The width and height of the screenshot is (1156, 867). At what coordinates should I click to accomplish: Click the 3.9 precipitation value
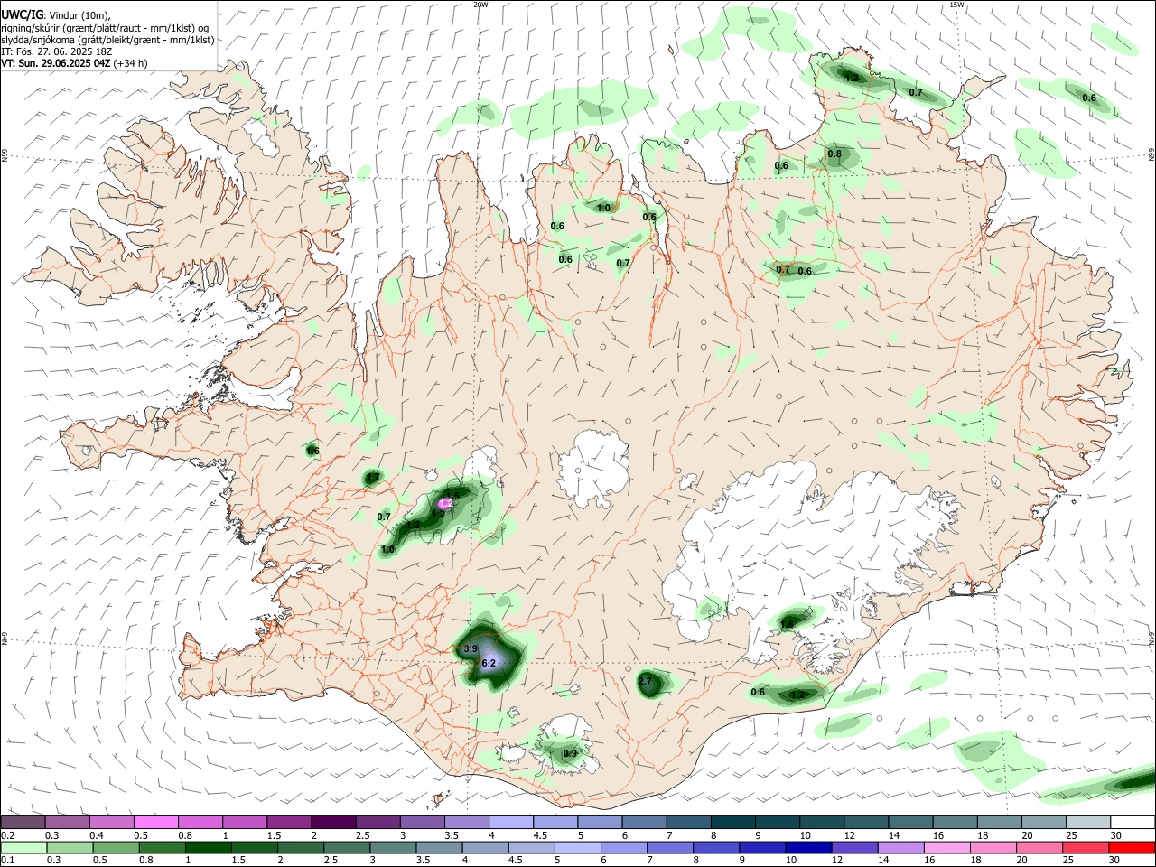point(470,649)
